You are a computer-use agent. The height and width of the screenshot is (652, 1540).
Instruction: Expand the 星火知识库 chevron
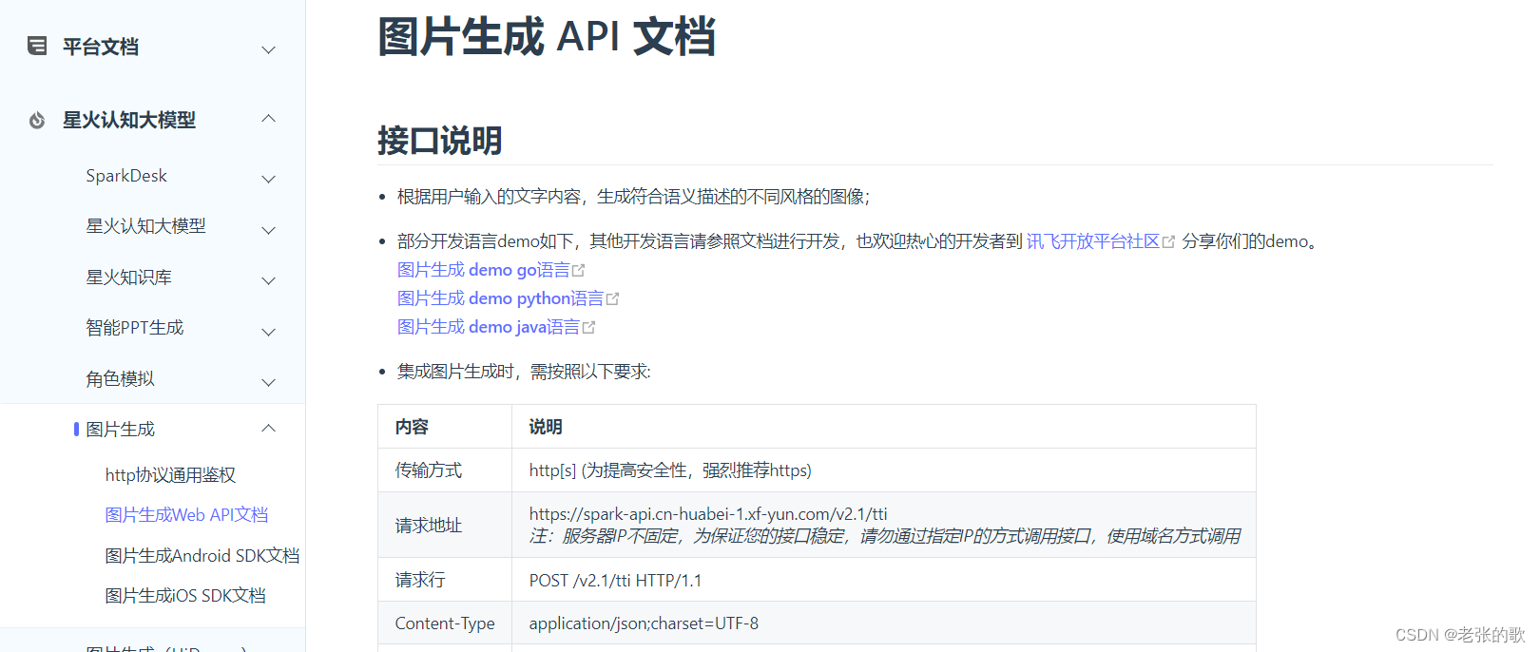coord(269,280)
